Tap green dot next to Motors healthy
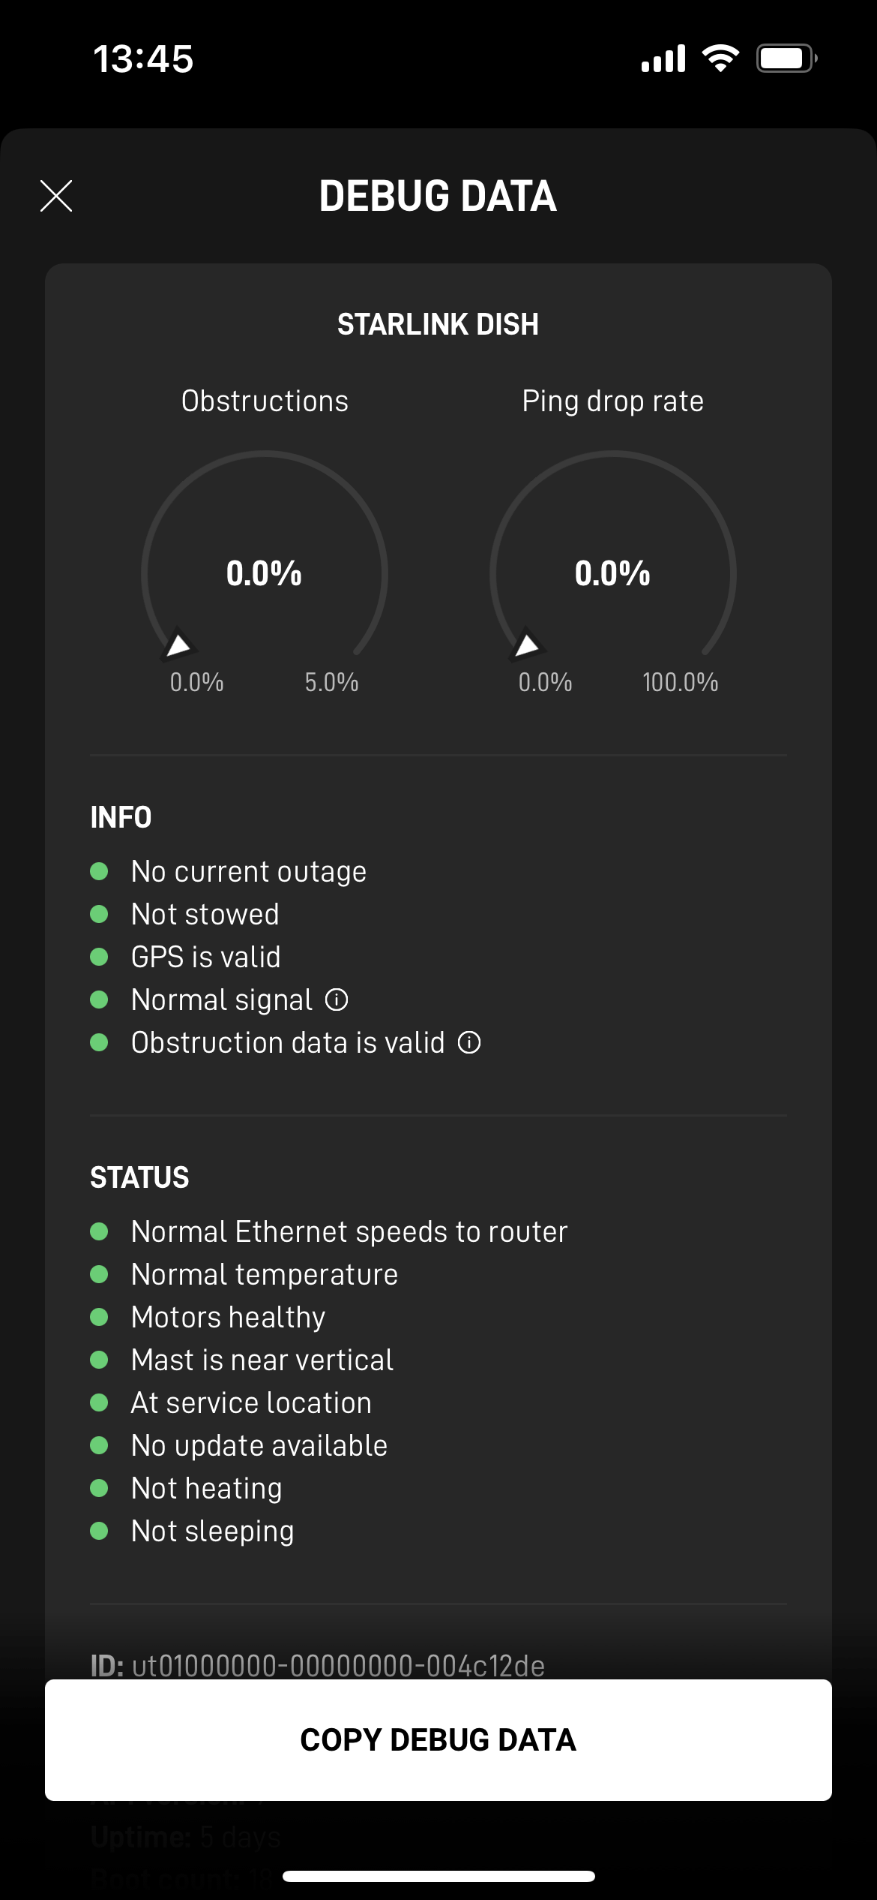The image size is (877, 1900). (99, 1317)
